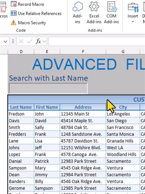This screenshot has height=194, width=145.
Task: Select column G header
Action: (123, 51)
